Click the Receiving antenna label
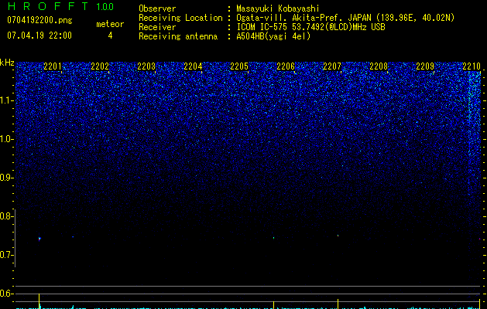This screenshot has height=309, width=487. (178, 36)
